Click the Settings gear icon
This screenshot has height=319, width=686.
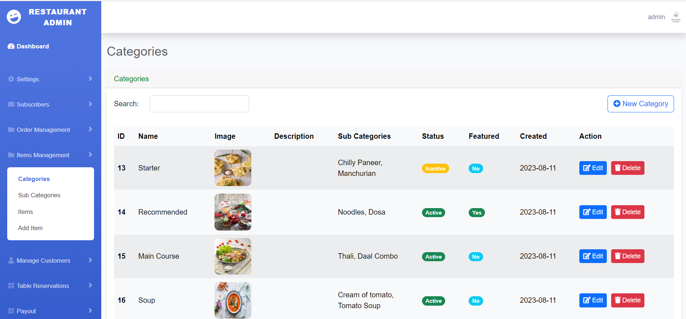(x=11, y=79)
